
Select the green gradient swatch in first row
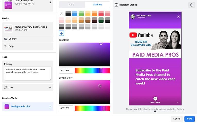tap(81, 13)
